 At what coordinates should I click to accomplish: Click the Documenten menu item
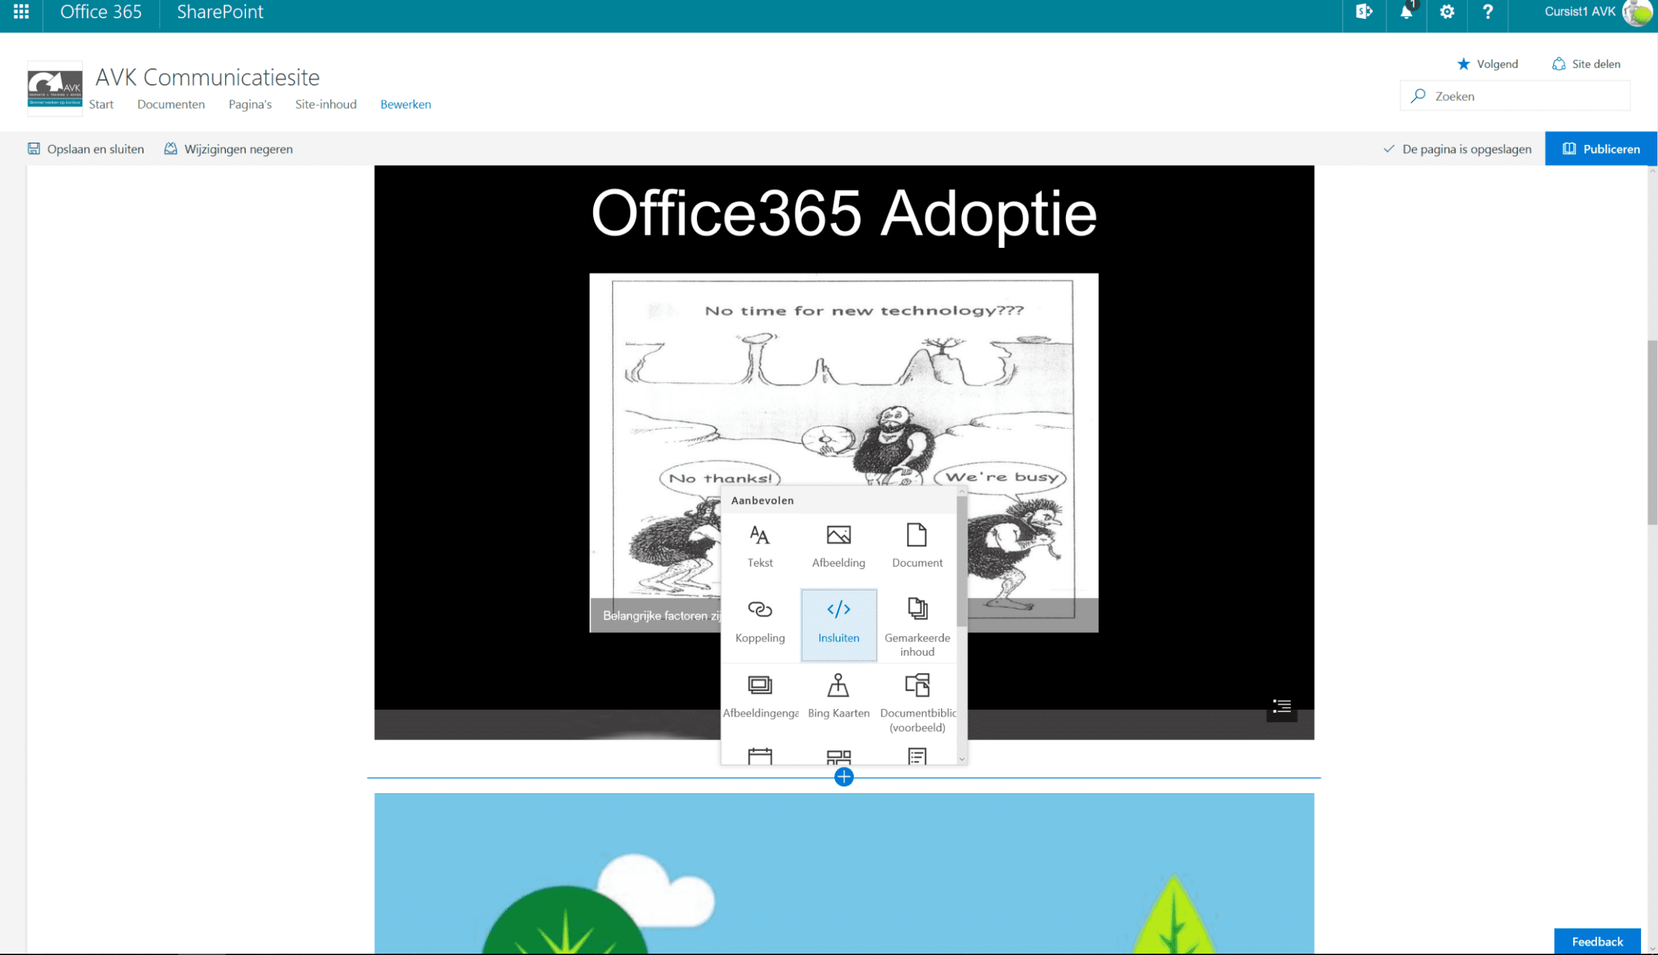[x=171, y=104]
